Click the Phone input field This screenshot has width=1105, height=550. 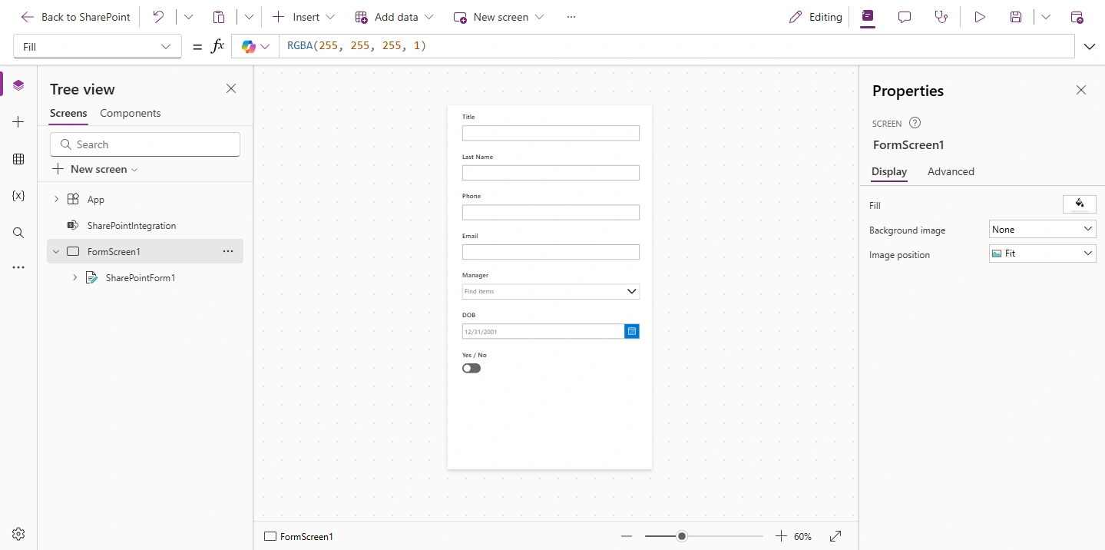click(551, 213)
